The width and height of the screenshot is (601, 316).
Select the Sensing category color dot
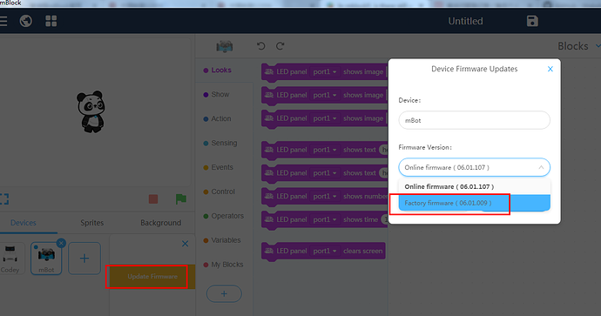pyautogui.click(x=206, y=144)
